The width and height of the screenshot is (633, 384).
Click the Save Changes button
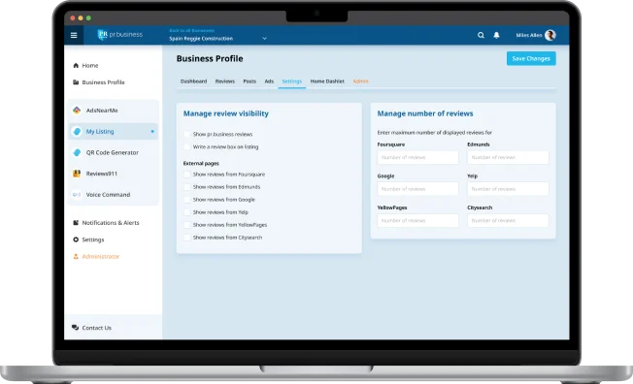tap(531, 58)
